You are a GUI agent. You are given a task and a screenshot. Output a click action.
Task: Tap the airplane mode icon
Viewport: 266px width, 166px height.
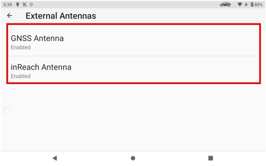pos(246,5)
